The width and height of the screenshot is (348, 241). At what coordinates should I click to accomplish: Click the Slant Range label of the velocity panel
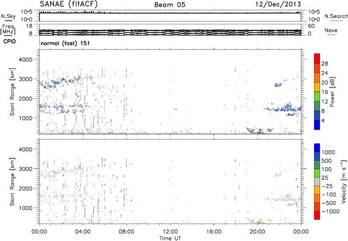point(12,181)
